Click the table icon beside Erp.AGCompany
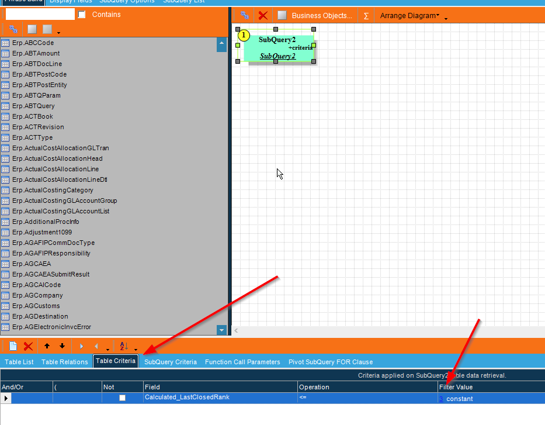Image resolution: width=545 pixels, height=425 pixels. 5,296
